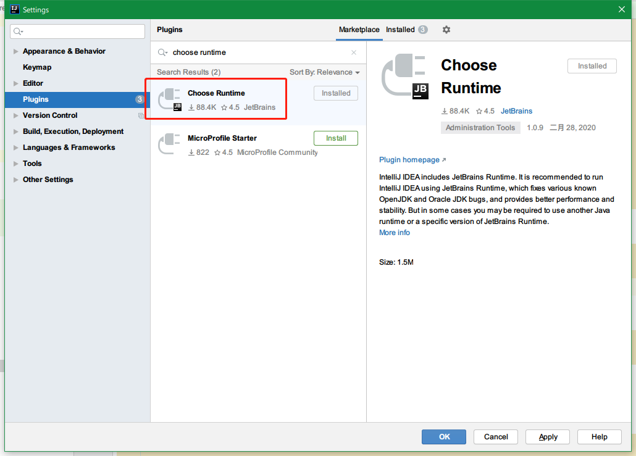Click the More info link
636x456 pixels.
(x=394, y=233)
